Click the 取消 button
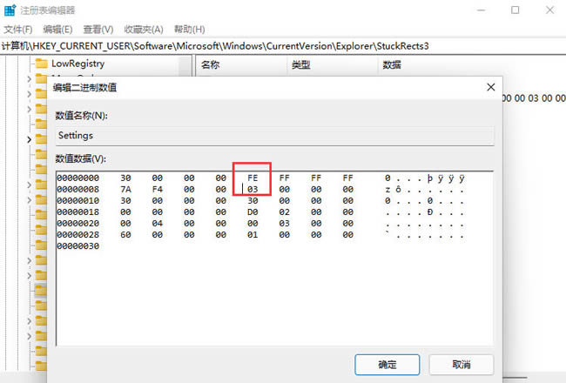 (462, 365)
